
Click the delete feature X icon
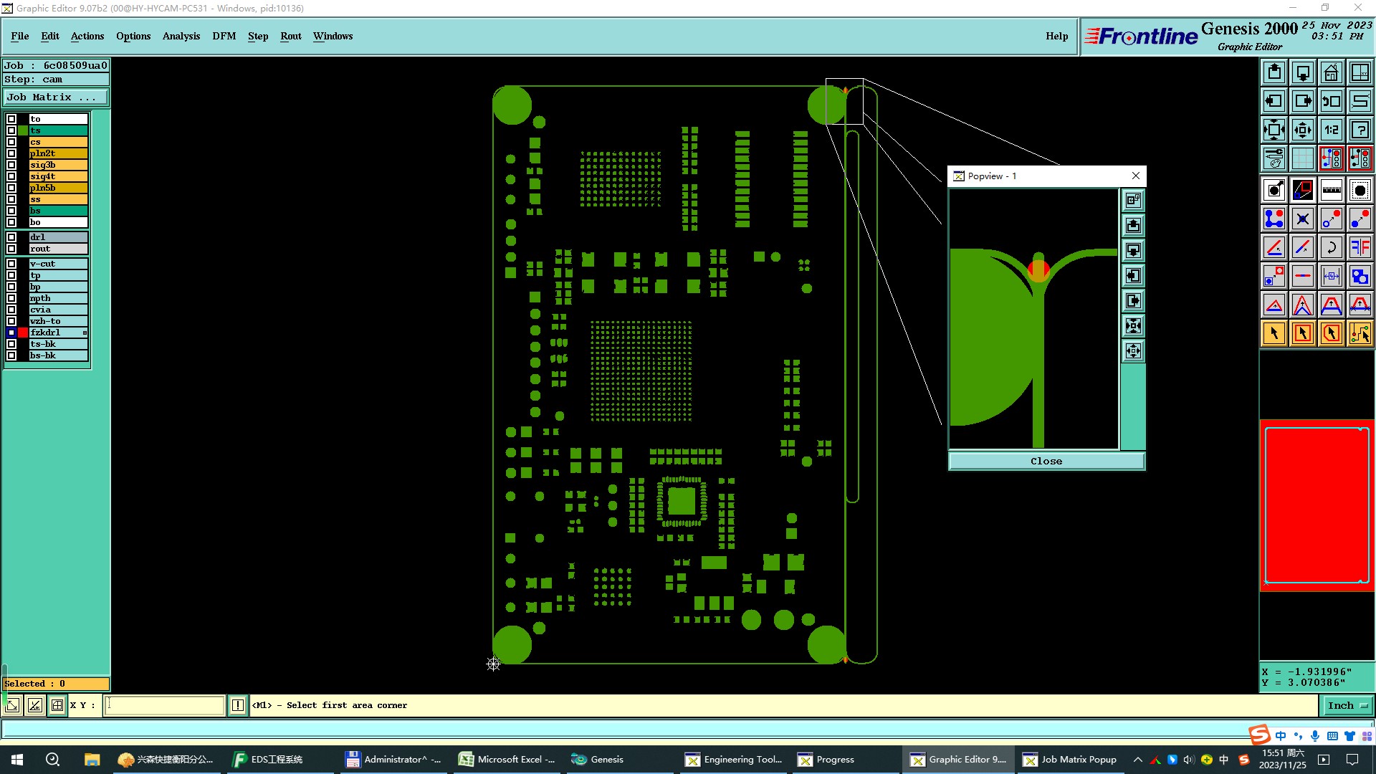coord(1302,219)
